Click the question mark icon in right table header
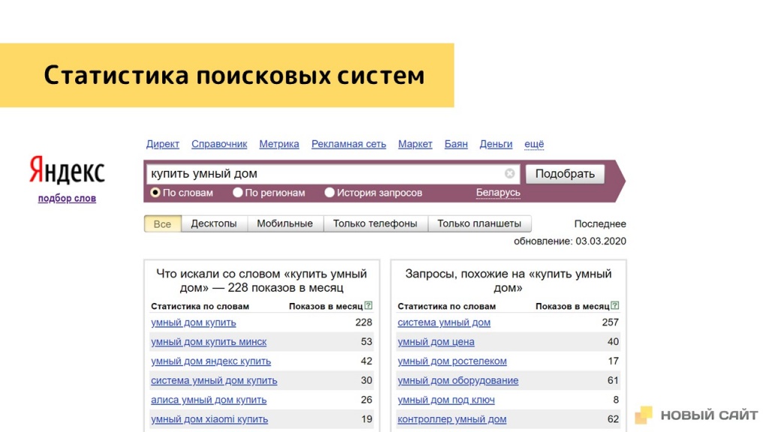Screen dimensions: 769x432 pos(616,305)
